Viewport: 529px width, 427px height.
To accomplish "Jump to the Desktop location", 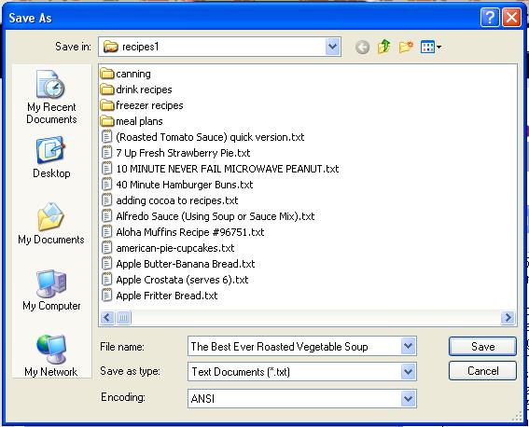I will click(51, 157).
